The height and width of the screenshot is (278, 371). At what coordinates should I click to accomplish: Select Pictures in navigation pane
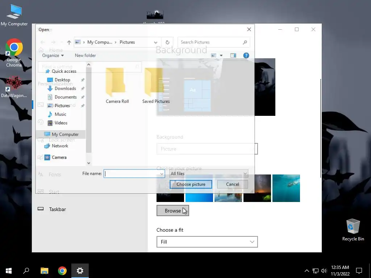pyautogui.click(x=62, y=106)
